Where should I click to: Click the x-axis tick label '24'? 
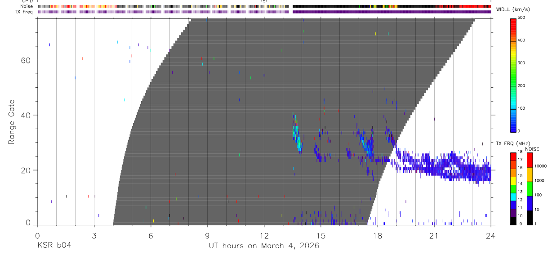490,236
